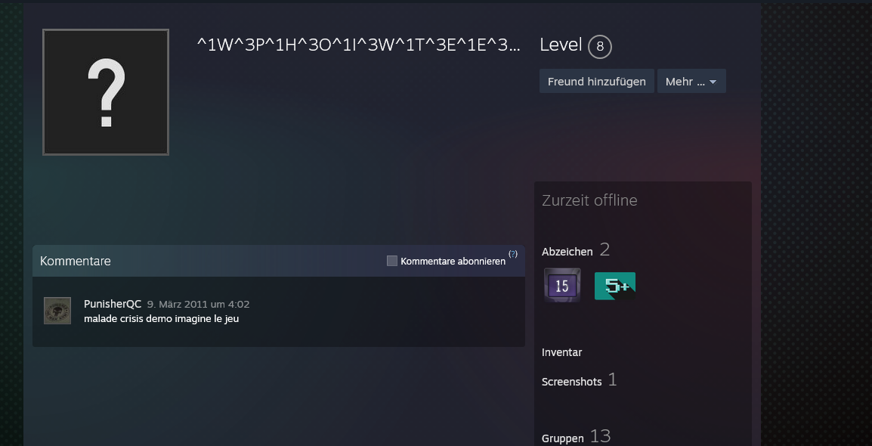This screenshot has width=872, height=446.
Task: Expand the Mehr ... dropdown menu
Action: (x=691, y=81)
